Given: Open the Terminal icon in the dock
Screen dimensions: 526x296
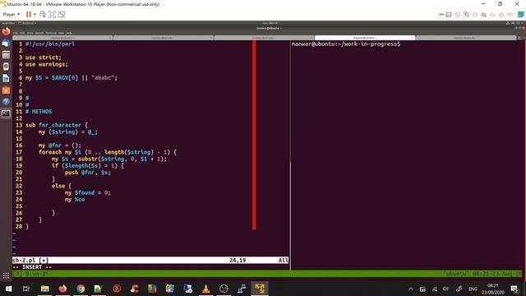Looking at the screenshot, I should coord(6,113).
